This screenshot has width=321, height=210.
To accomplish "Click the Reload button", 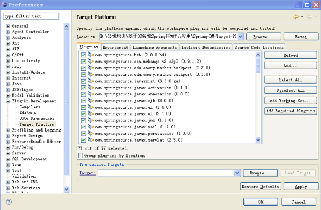I will point(291,55).
